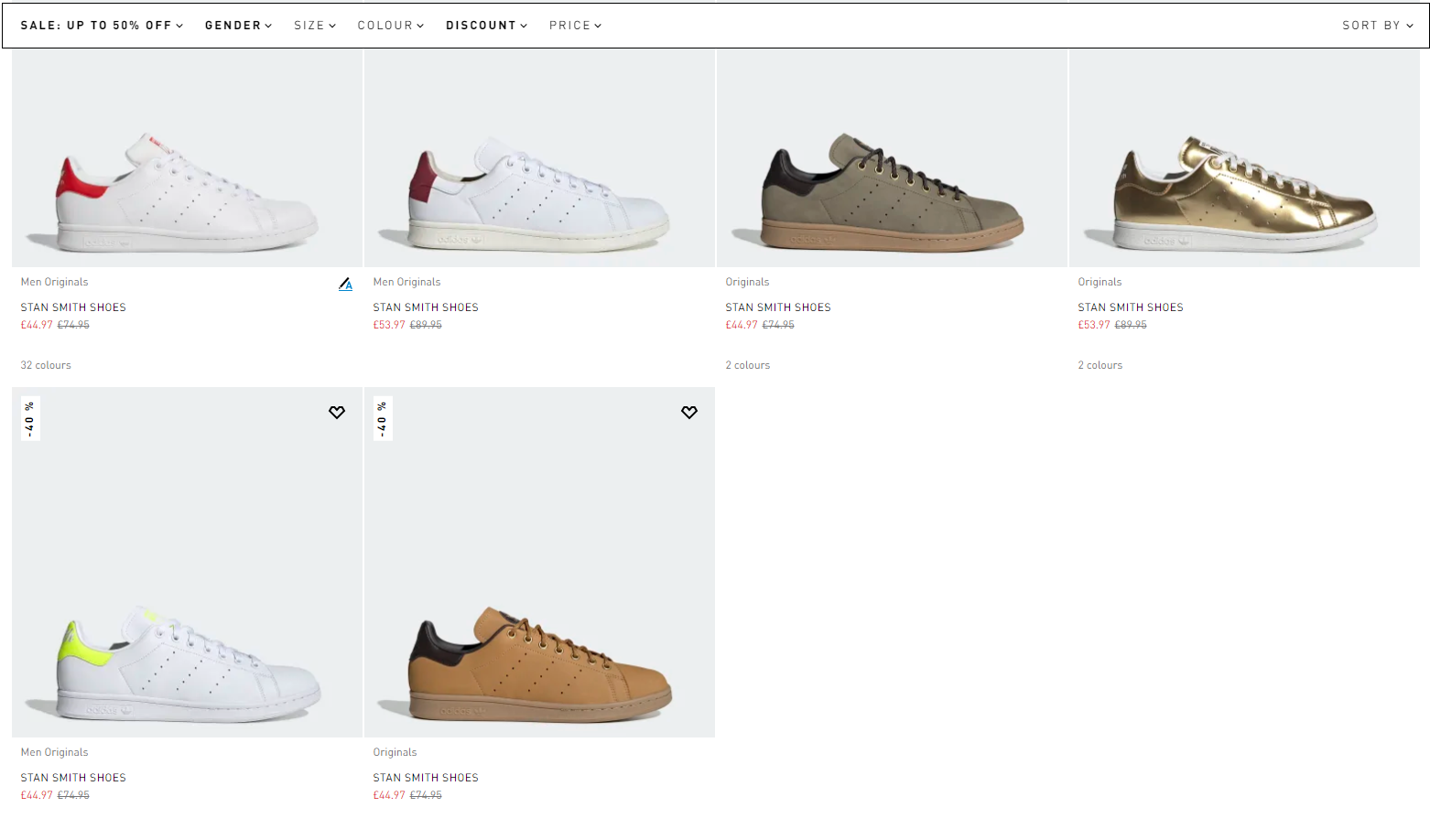Click crossed-out £89.95 price of gold shoe
1430x829 pixels.
coord(1131,325)
